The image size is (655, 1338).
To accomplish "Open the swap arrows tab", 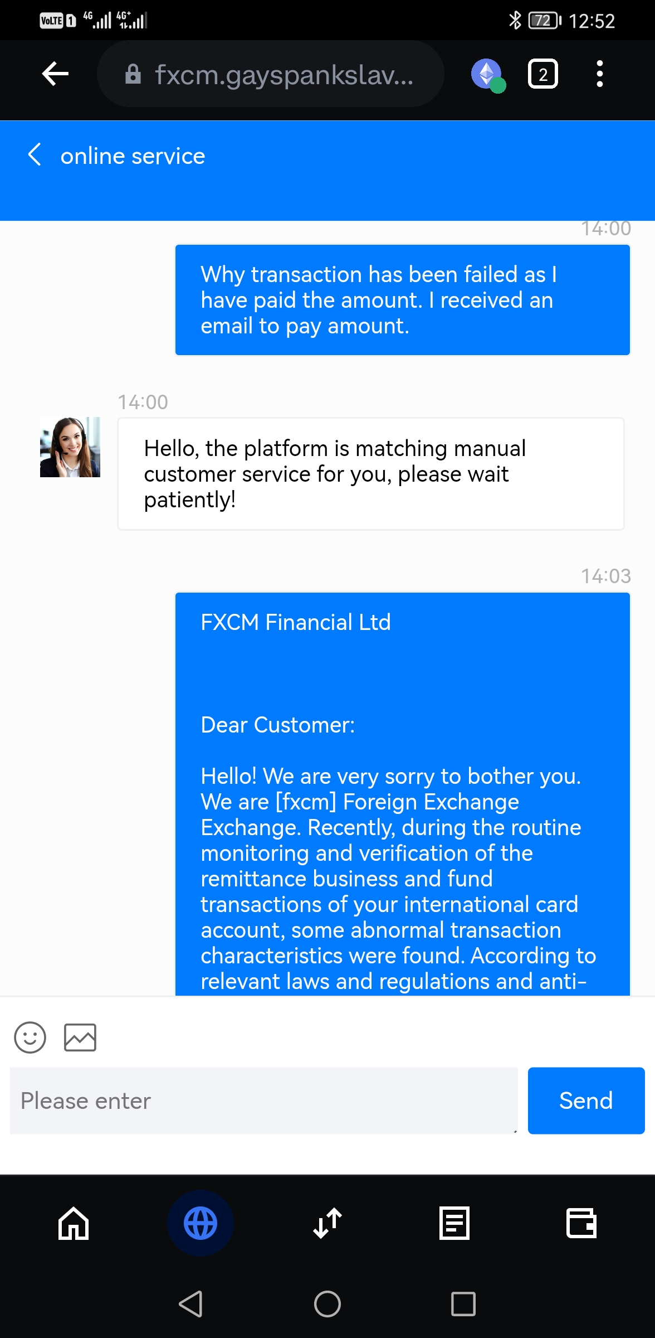I will pyautogui.click(x=327, y=1224).
